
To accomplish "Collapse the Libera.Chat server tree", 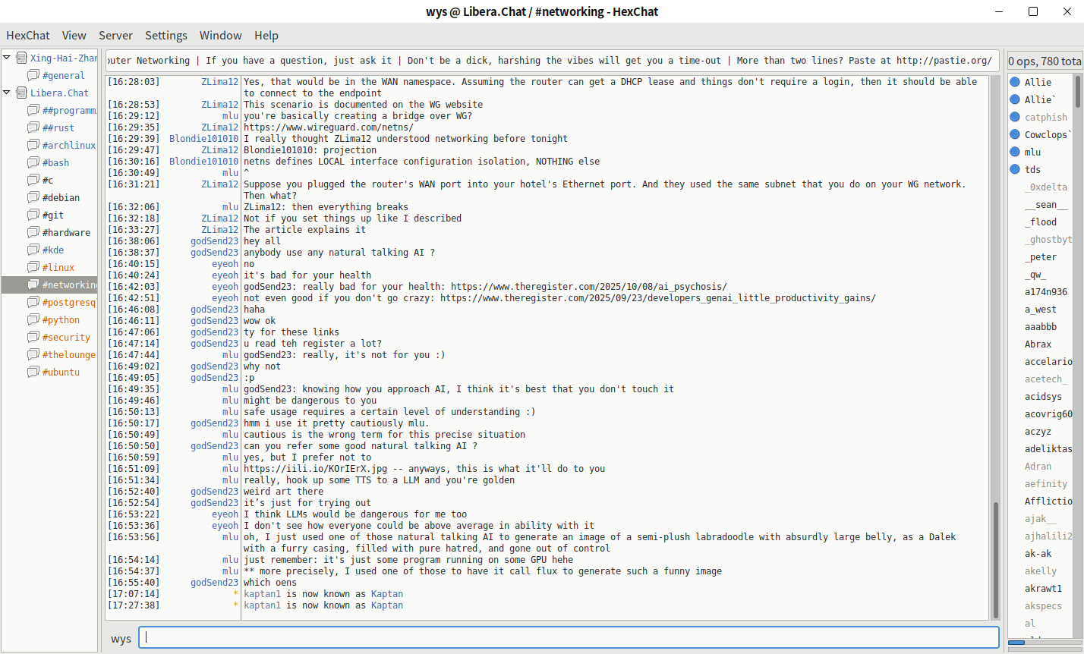I will coord(7,93).
